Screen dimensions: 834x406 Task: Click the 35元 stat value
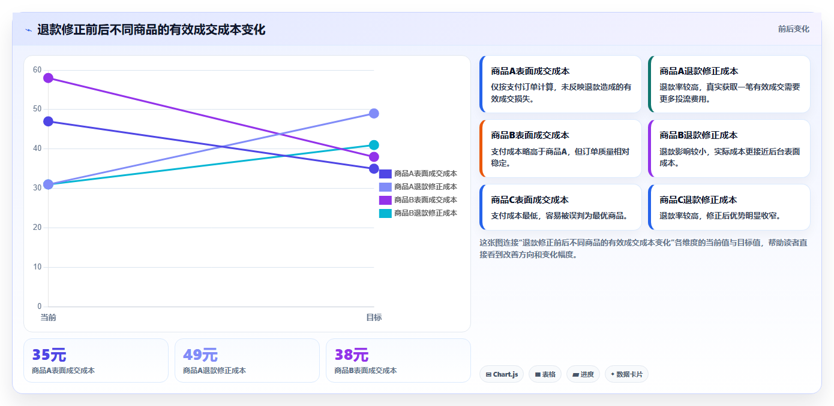pos(49,355)
